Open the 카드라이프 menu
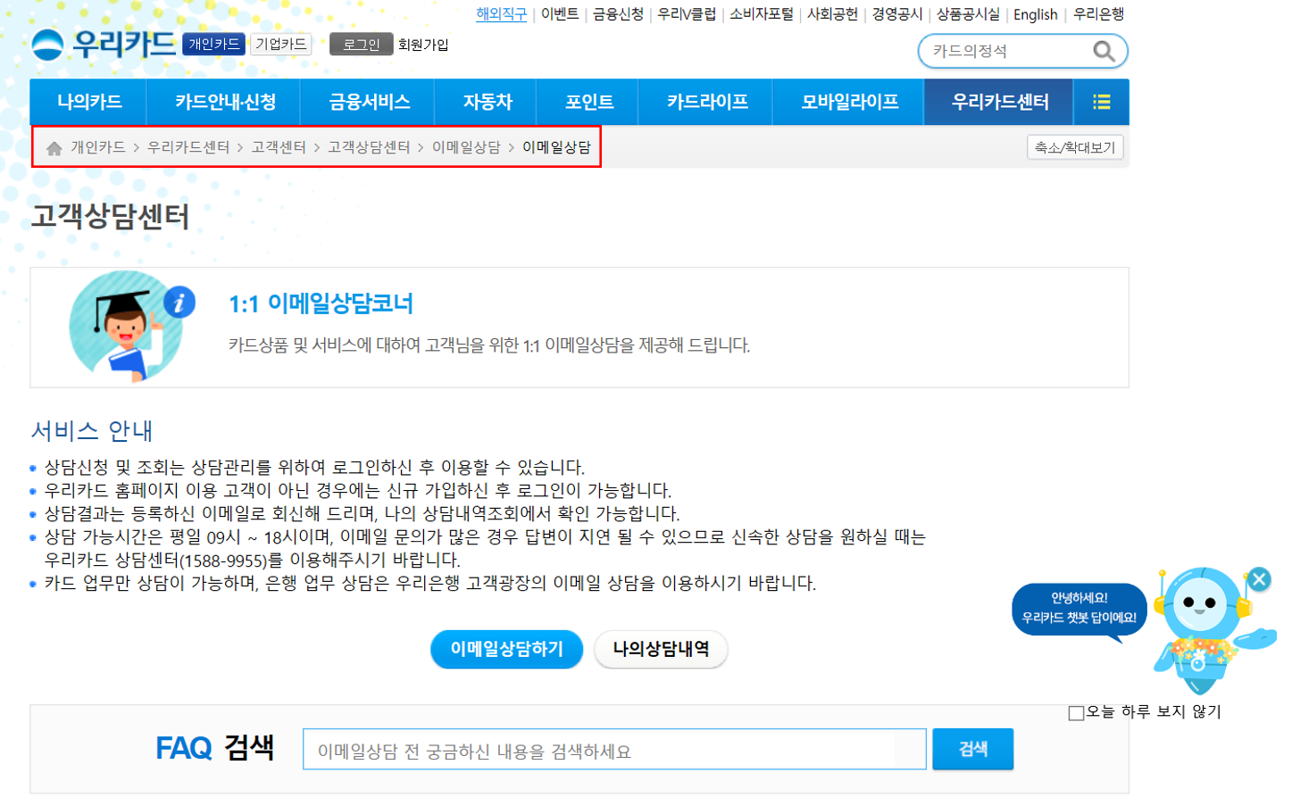This screenshot has height=806, width=1300. pos(707,102)
